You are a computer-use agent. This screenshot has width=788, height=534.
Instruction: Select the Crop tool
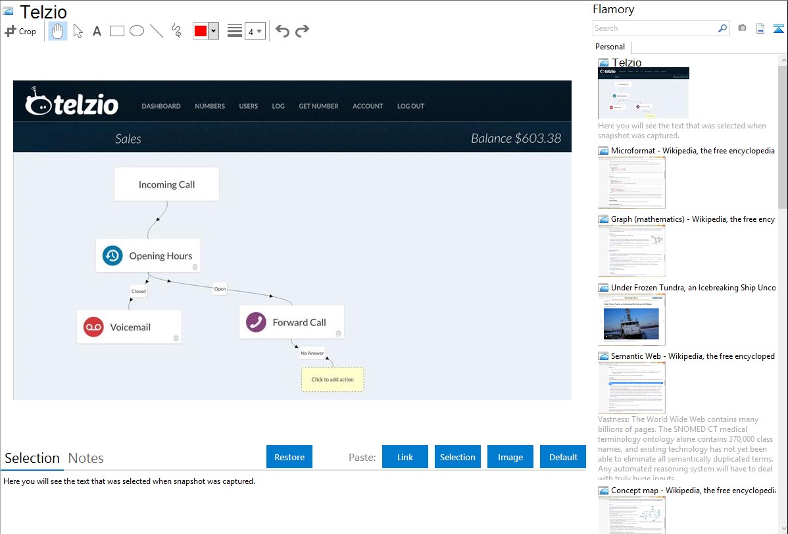(x=20, y=31)
